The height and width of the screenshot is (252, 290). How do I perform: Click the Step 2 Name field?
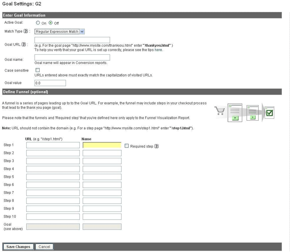click(102, 153)
